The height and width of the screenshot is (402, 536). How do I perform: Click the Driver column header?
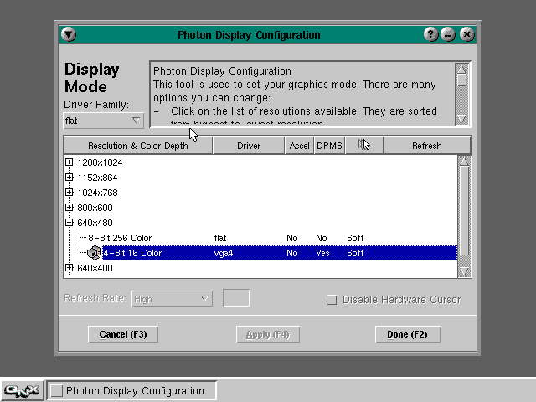[249, 146]
